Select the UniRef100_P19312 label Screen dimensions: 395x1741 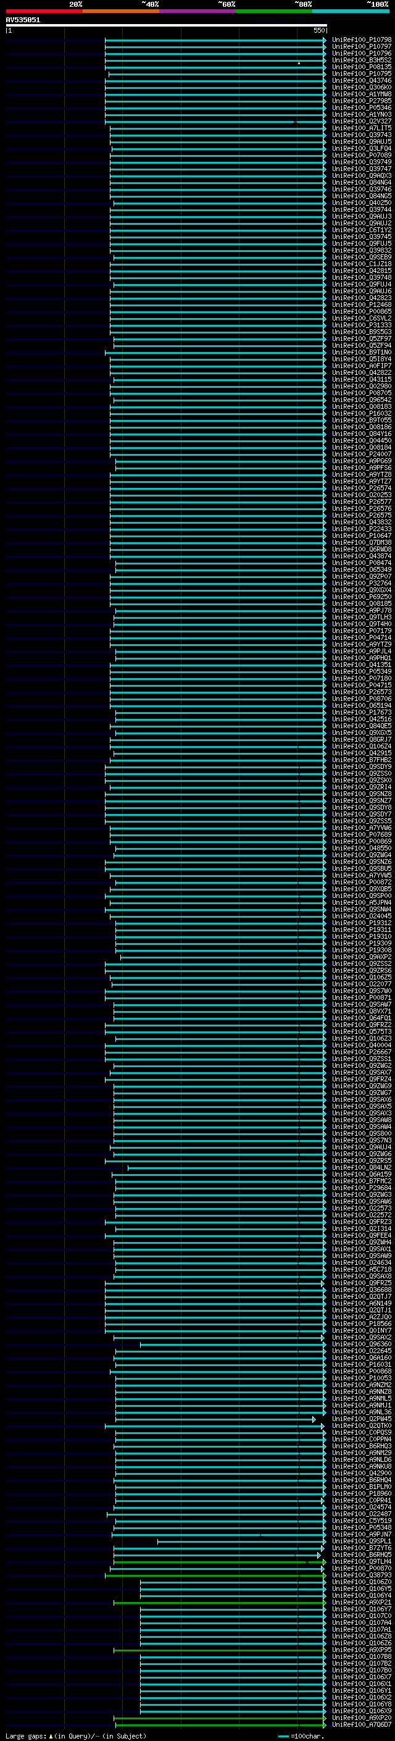tap(361, 923)
